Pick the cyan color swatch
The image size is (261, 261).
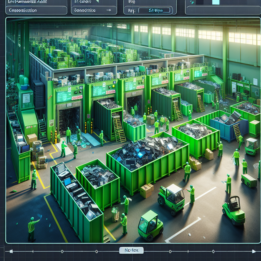tap(216, 2)
